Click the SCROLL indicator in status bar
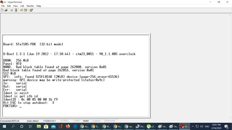Screen dimensions: 232x130 coord(66,121)
